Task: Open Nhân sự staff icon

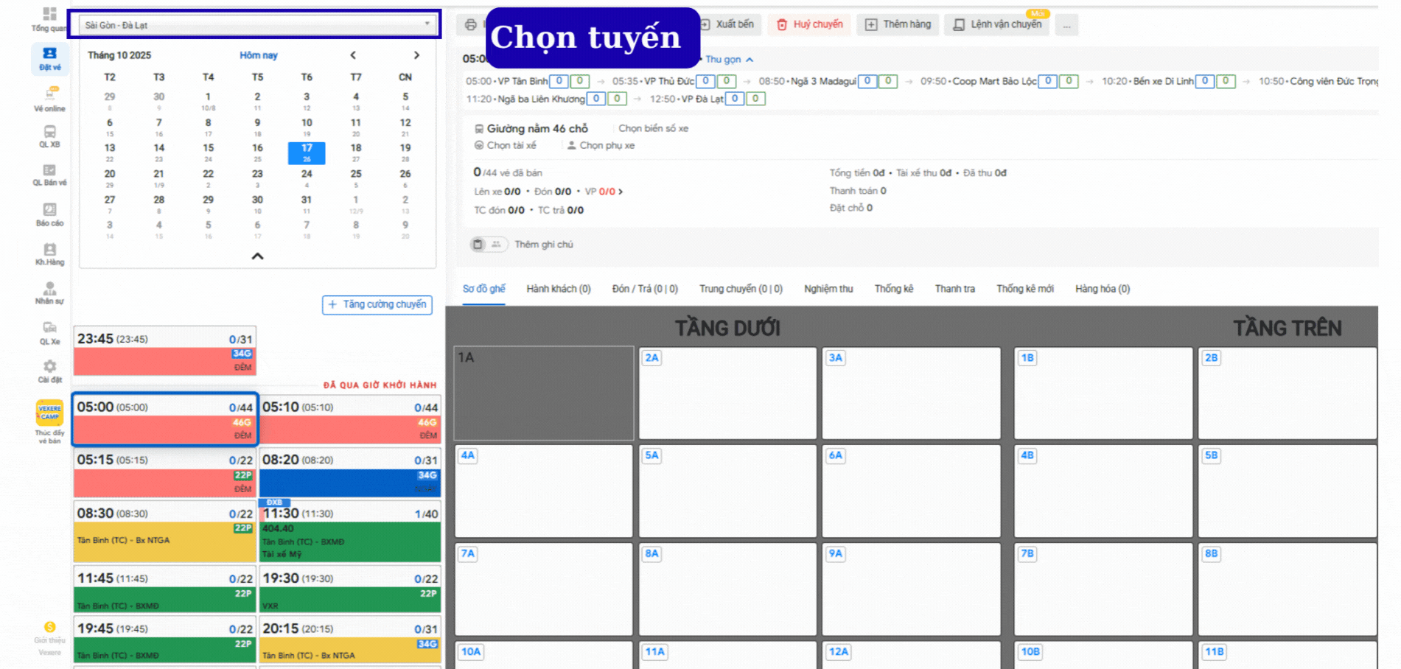Action: pyautogui.click(x=49, y=292)
